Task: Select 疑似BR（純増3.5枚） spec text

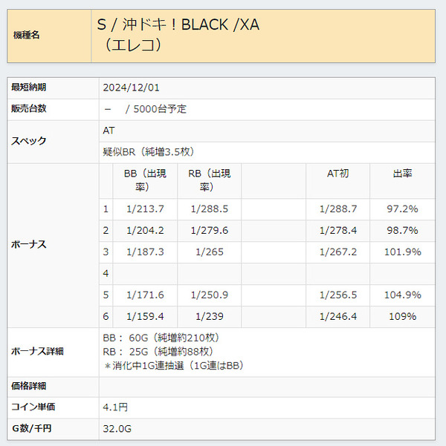Action: pos(148,152)
